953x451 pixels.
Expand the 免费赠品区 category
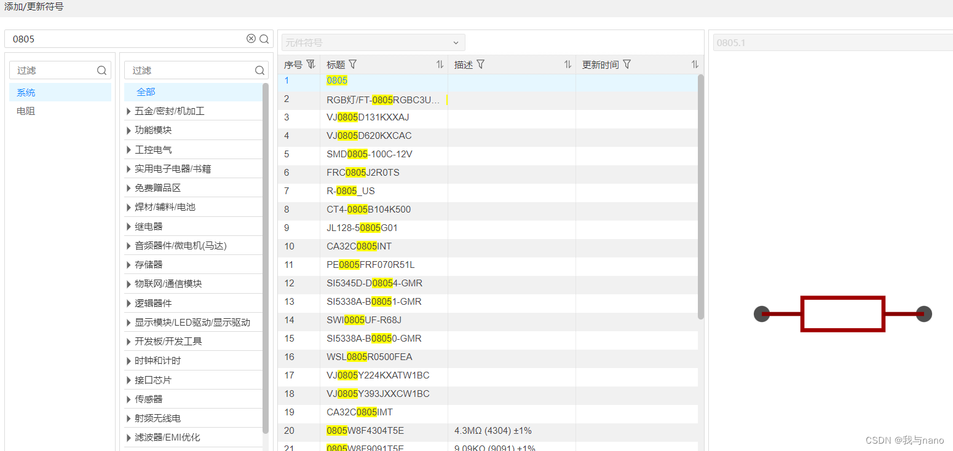coord(129,188)
